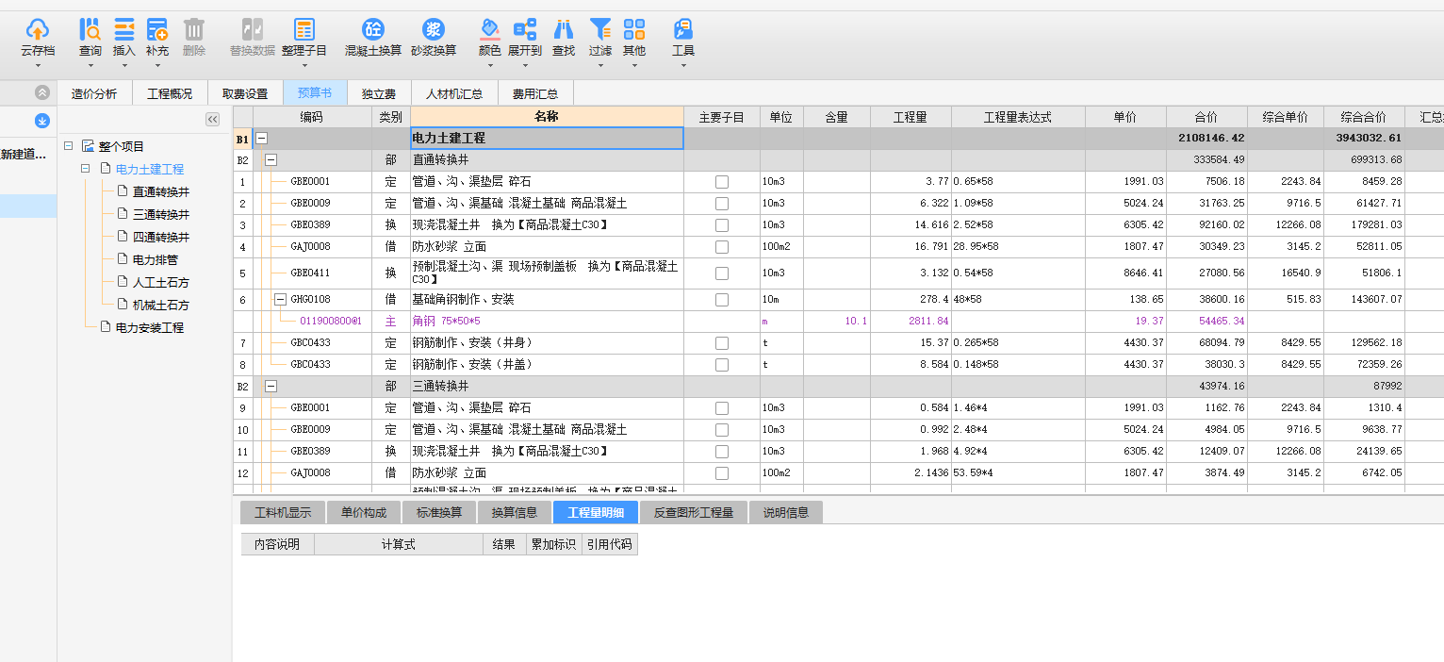The image size is (1444, 662).
Task: Switch to the 造价分析 tab
Action: (94, 93)
